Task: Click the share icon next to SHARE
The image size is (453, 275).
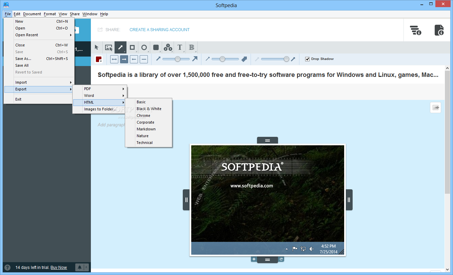Action: (100, 29)
